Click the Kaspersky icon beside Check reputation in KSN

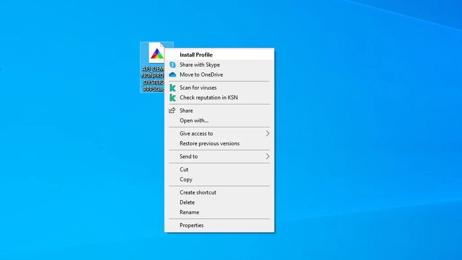point(173,98)
